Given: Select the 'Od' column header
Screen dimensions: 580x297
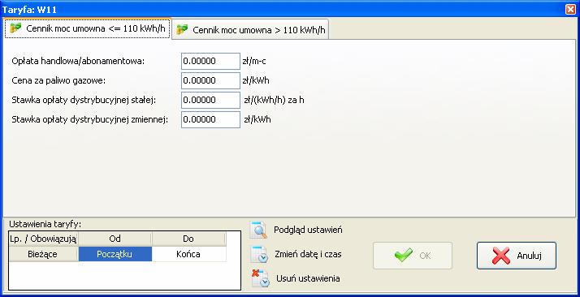Looking at the screenshot, I should pos(115,239).
